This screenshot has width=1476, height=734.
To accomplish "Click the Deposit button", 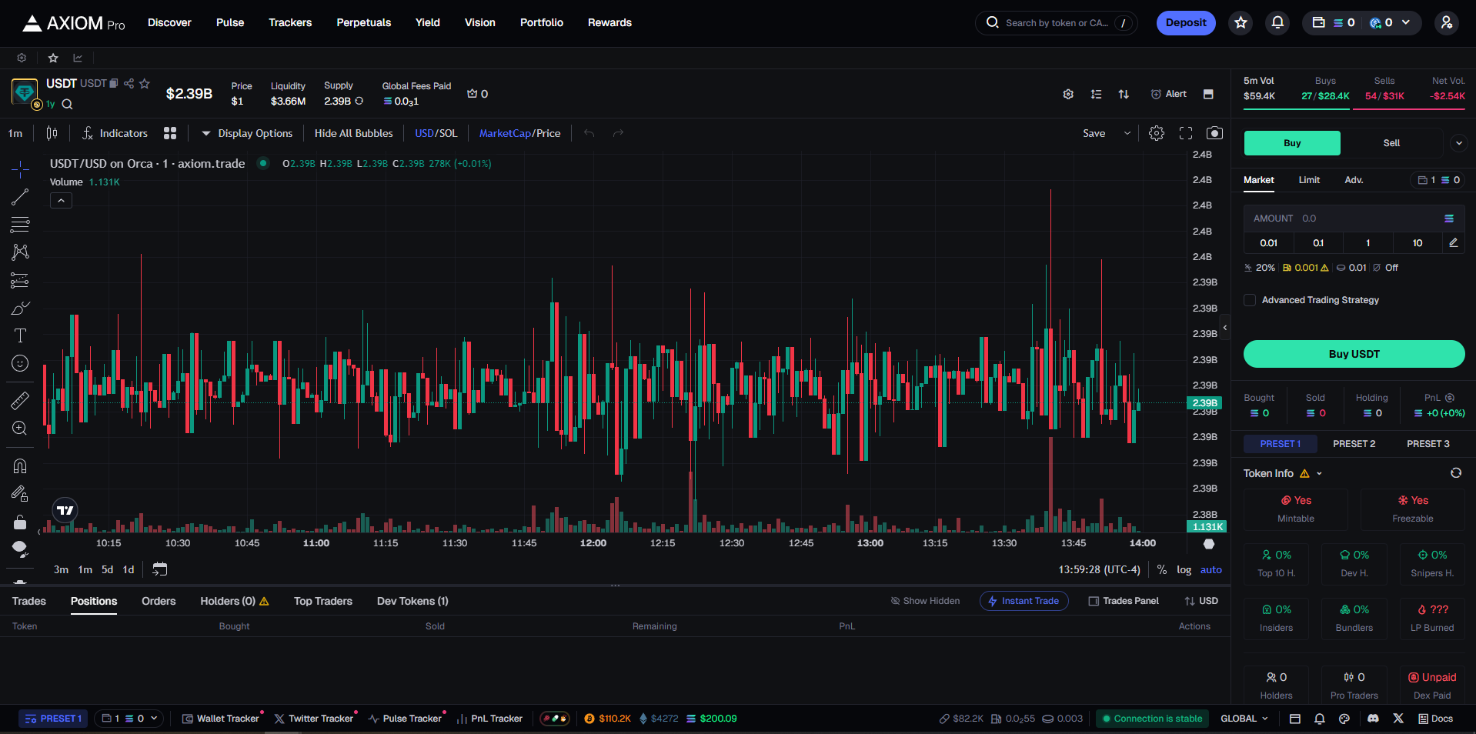I will (1186, 23).
